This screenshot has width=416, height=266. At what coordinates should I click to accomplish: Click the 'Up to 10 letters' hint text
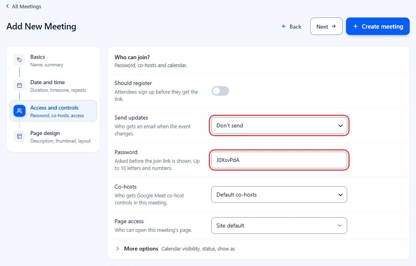pyautogui.click(x=157, y=164)
